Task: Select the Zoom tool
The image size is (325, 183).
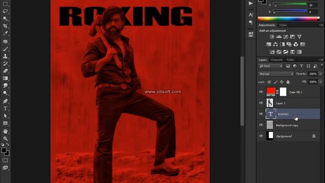Action: pyautogui.click(x=5, y=138)
